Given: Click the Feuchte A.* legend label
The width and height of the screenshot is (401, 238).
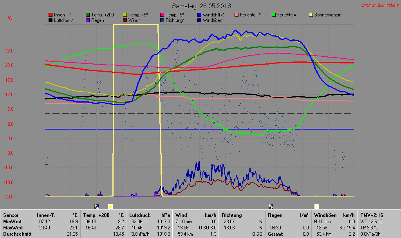Looking at the screenshot, I should [288, 15].
